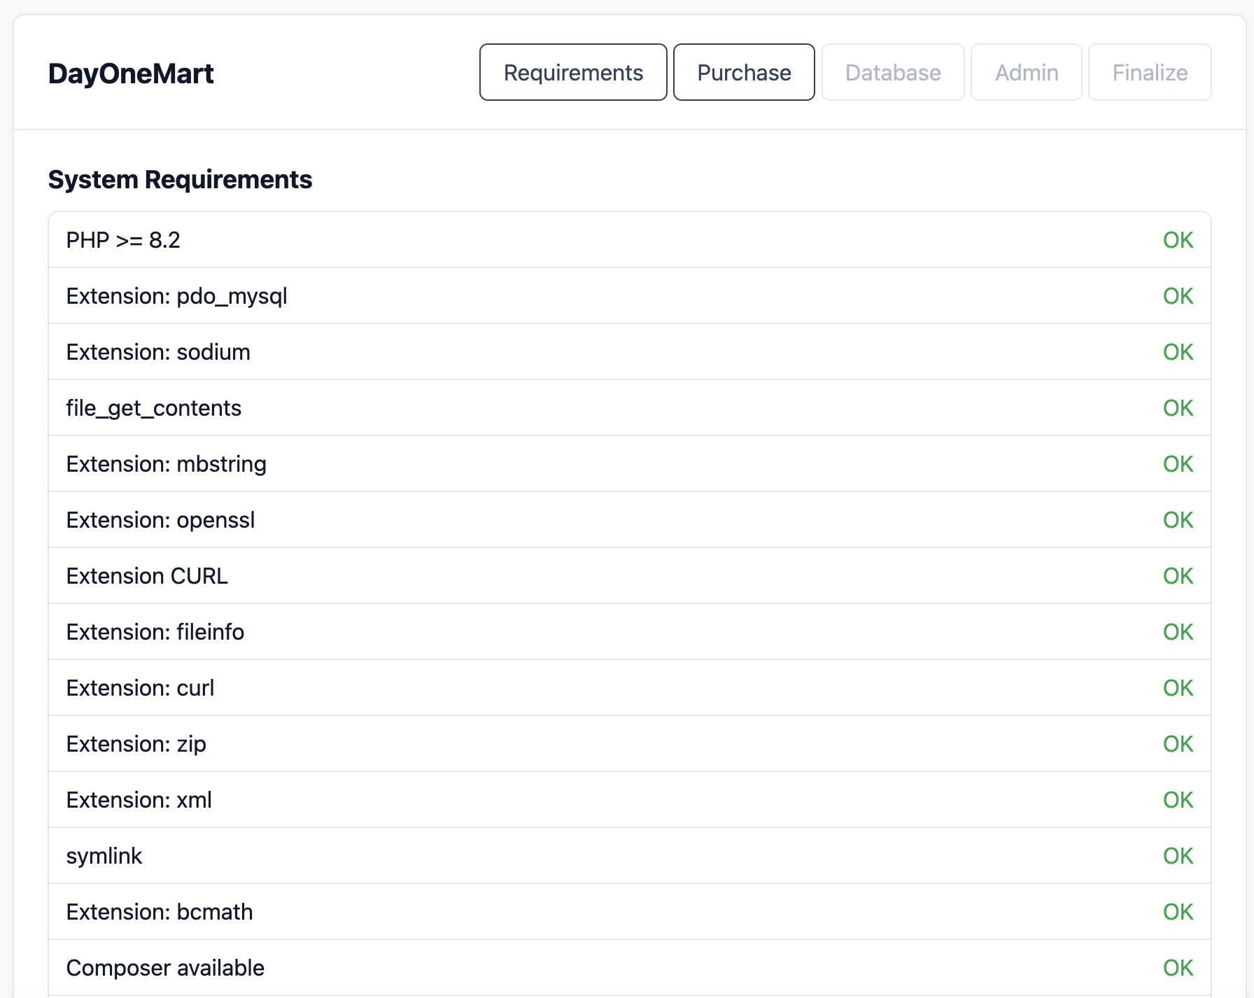1254x998 pixels.
Task: Go to the Database step tab
Action: 893,73
